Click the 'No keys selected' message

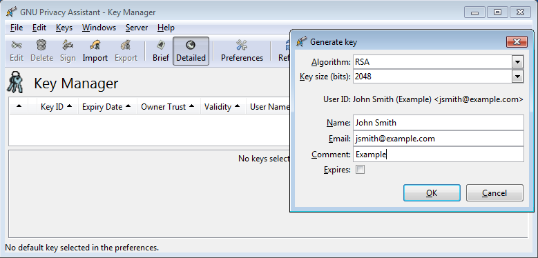tap(264, 159)
